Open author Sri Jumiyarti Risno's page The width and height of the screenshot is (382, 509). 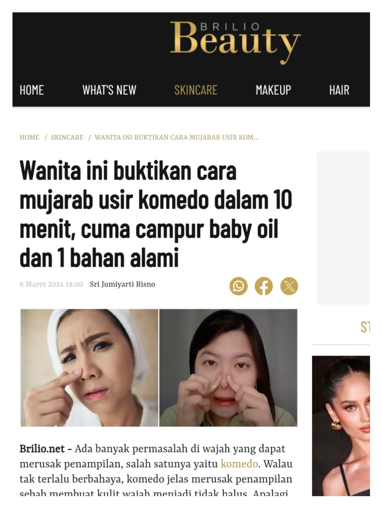point(122,284)
